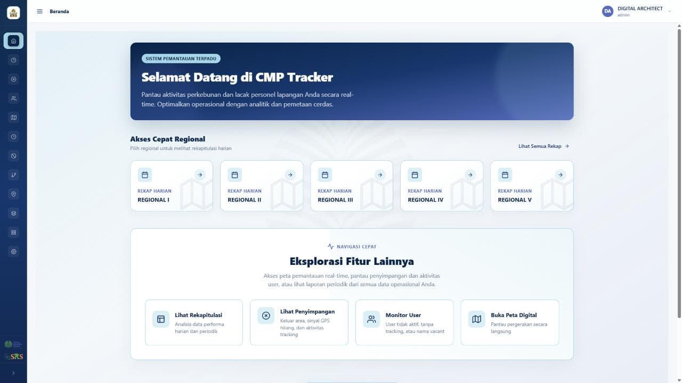Toggle the hamburger menu icon
Screen dimensions: 682x383
[x=39, y=11]
